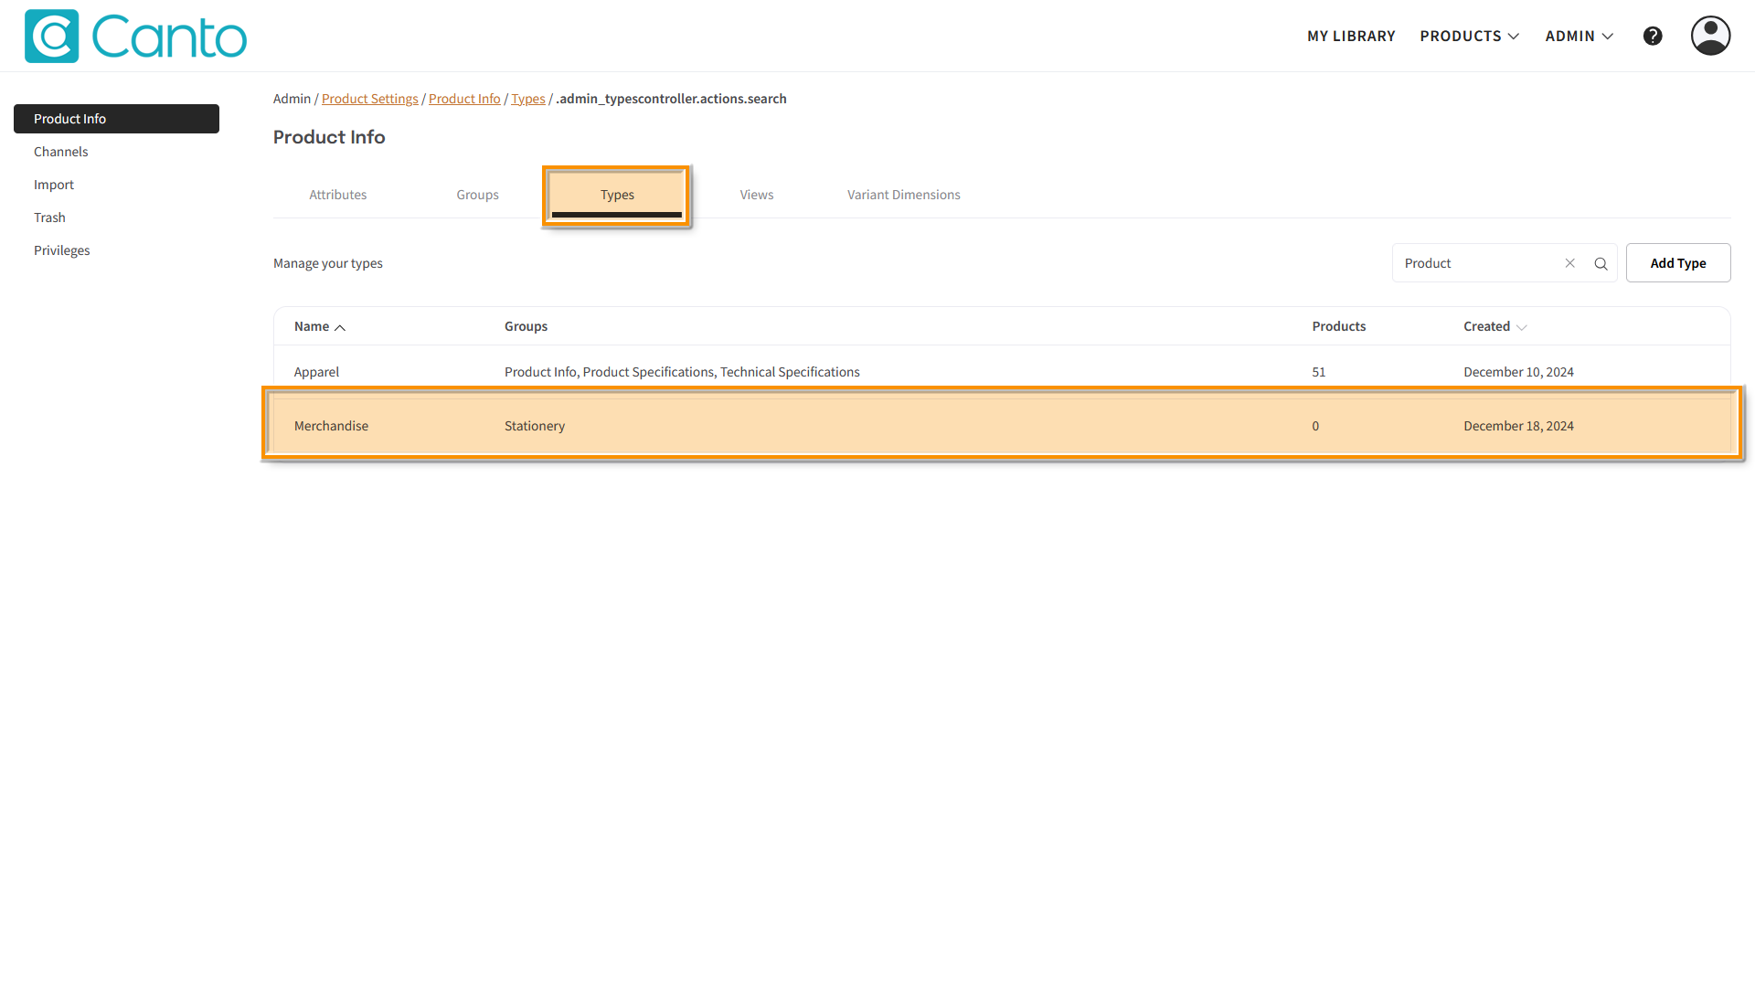
Task: Click the search input containing Product
Action: tap(1476, 263)
